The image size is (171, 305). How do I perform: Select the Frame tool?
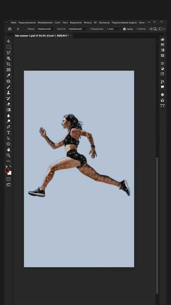click(9, 70)
